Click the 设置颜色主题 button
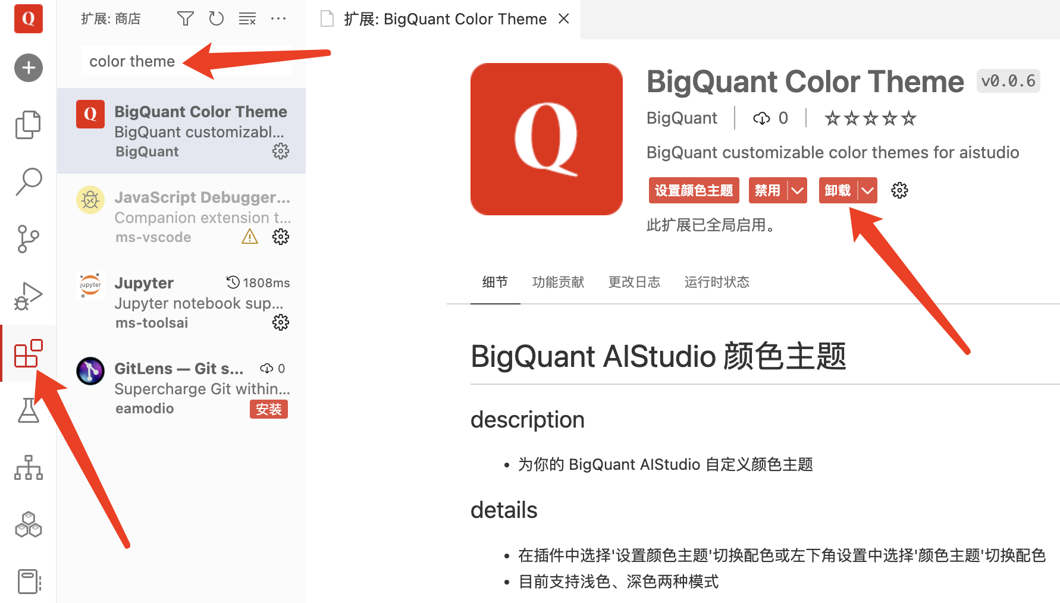Image resolution: width=1060 pixels, height=603 pixels. [x=694, y=190]
